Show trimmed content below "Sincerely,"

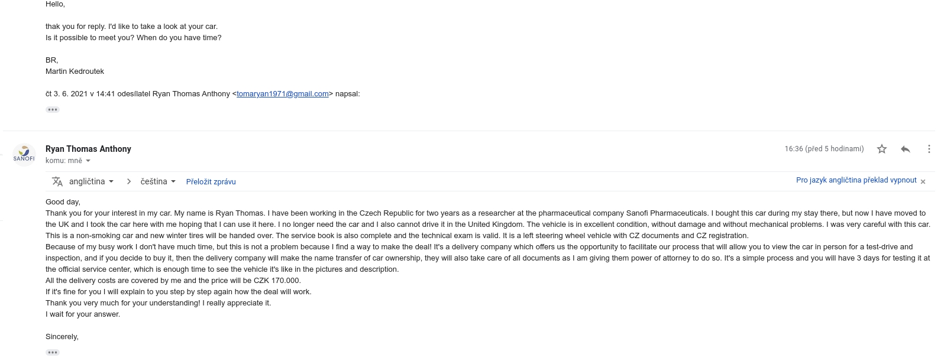[53, 353]
